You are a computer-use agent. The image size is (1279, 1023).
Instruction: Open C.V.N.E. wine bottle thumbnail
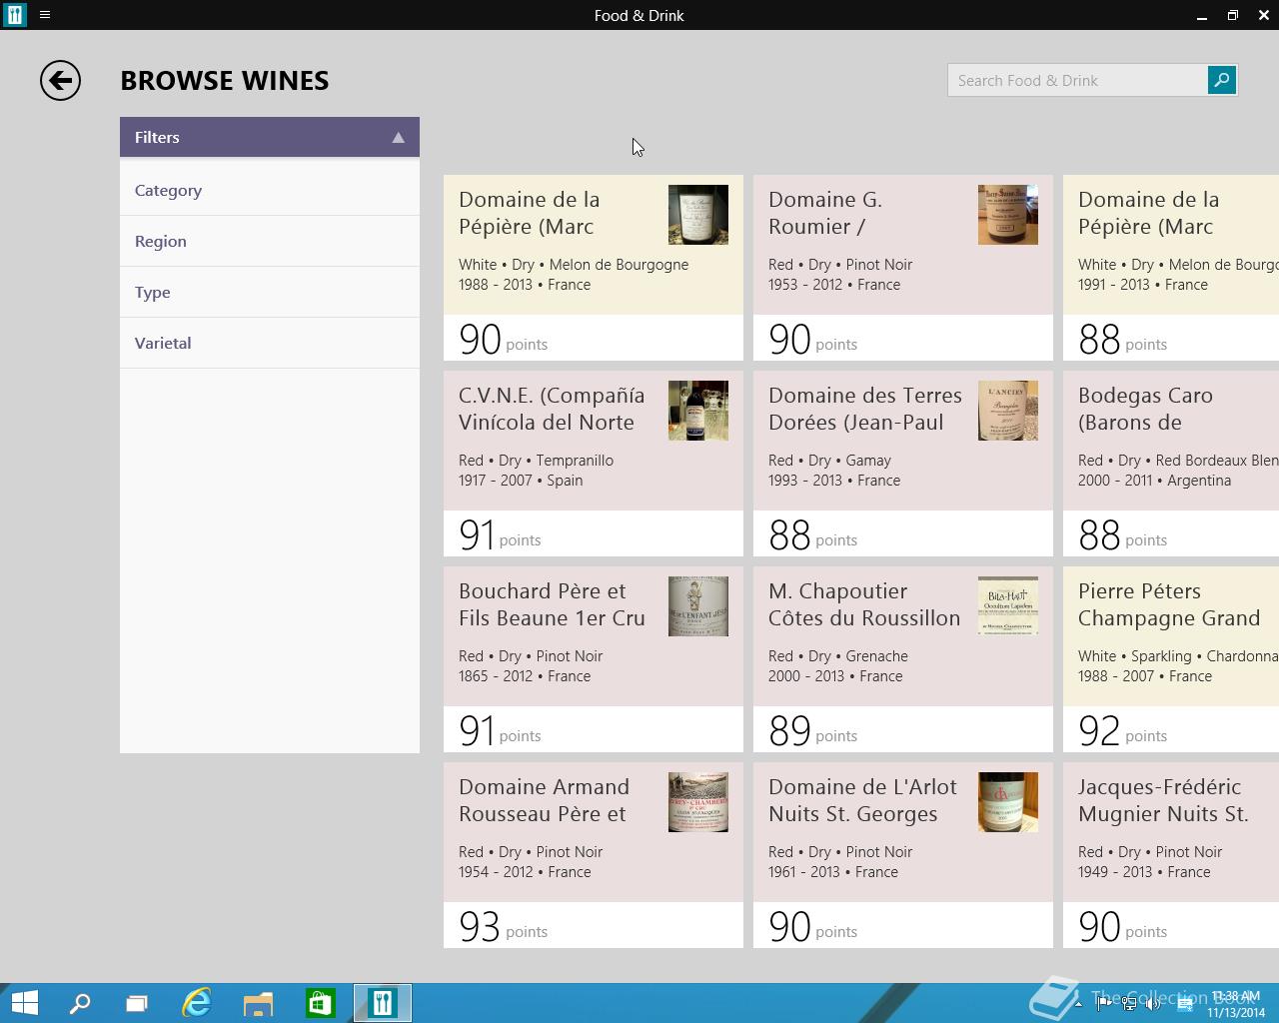pos(698,411)
